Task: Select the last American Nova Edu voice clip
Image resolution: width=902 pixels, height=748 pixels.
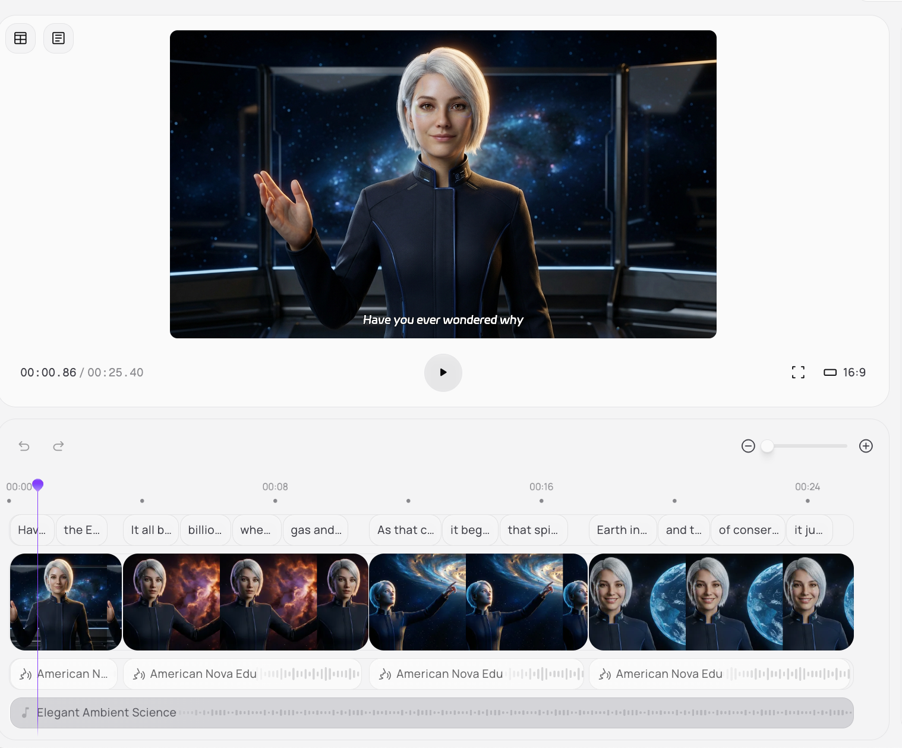Action: pos(721,674)
